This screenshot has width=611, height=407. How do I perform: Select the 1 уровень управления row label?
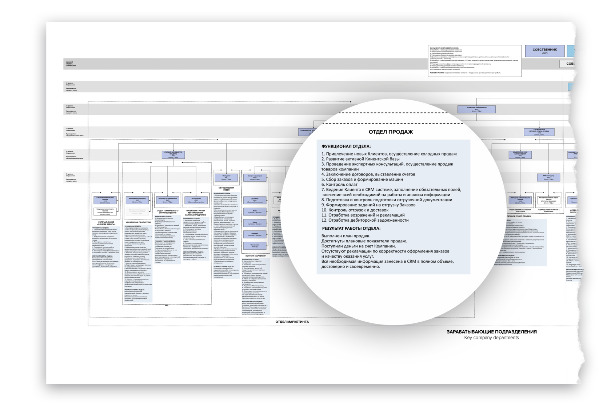pyautogui.click(x=71, y=86)
